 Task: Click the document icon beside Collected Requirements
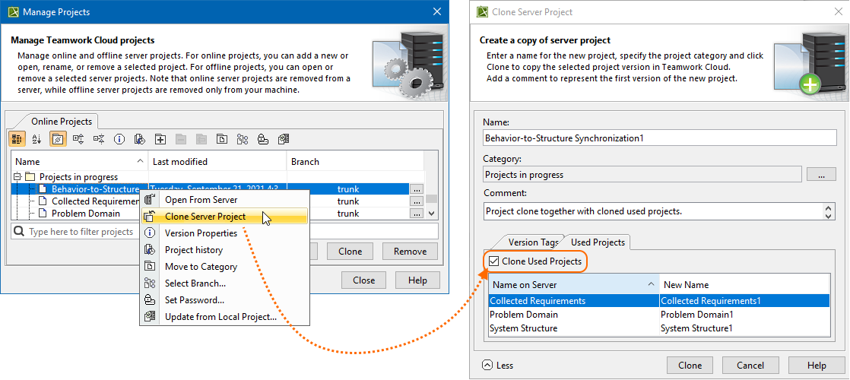click(43, 201)
